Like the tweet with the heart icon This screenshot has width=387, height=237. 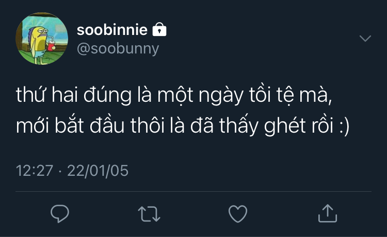click(238, 214)
